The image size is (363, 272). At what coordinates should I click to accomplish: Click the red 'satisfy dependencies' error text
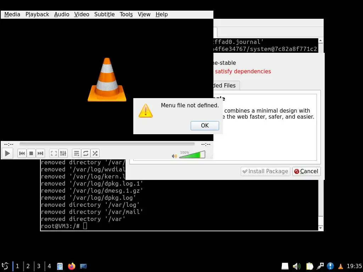click(243, 71)
